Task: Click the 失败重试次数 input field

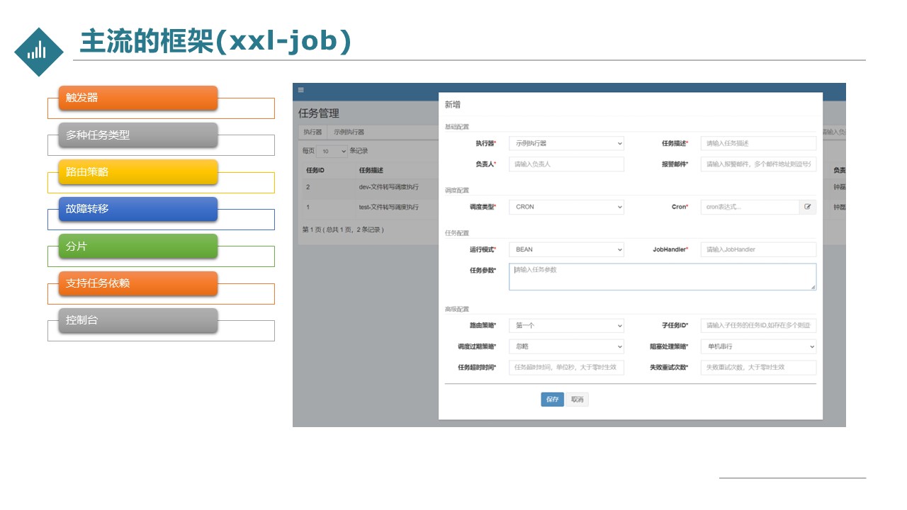Action: point(758,368)
